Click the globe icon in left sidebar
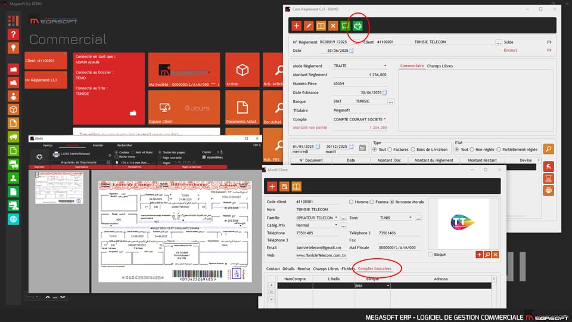This screenshot has width=572, height=322. click(13, 219)
